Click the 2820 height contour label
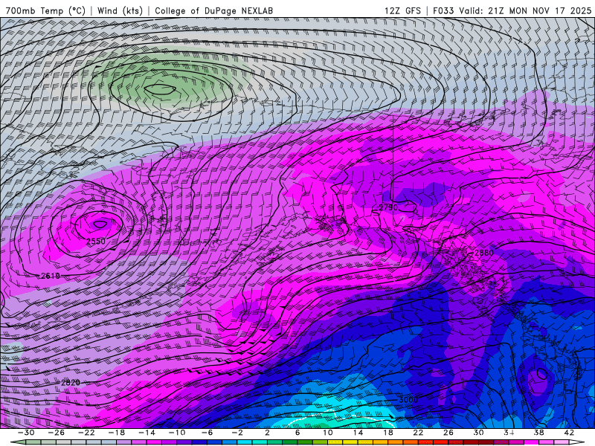The width and height of the screenshot is (595, 446). (x=71, y=382)
